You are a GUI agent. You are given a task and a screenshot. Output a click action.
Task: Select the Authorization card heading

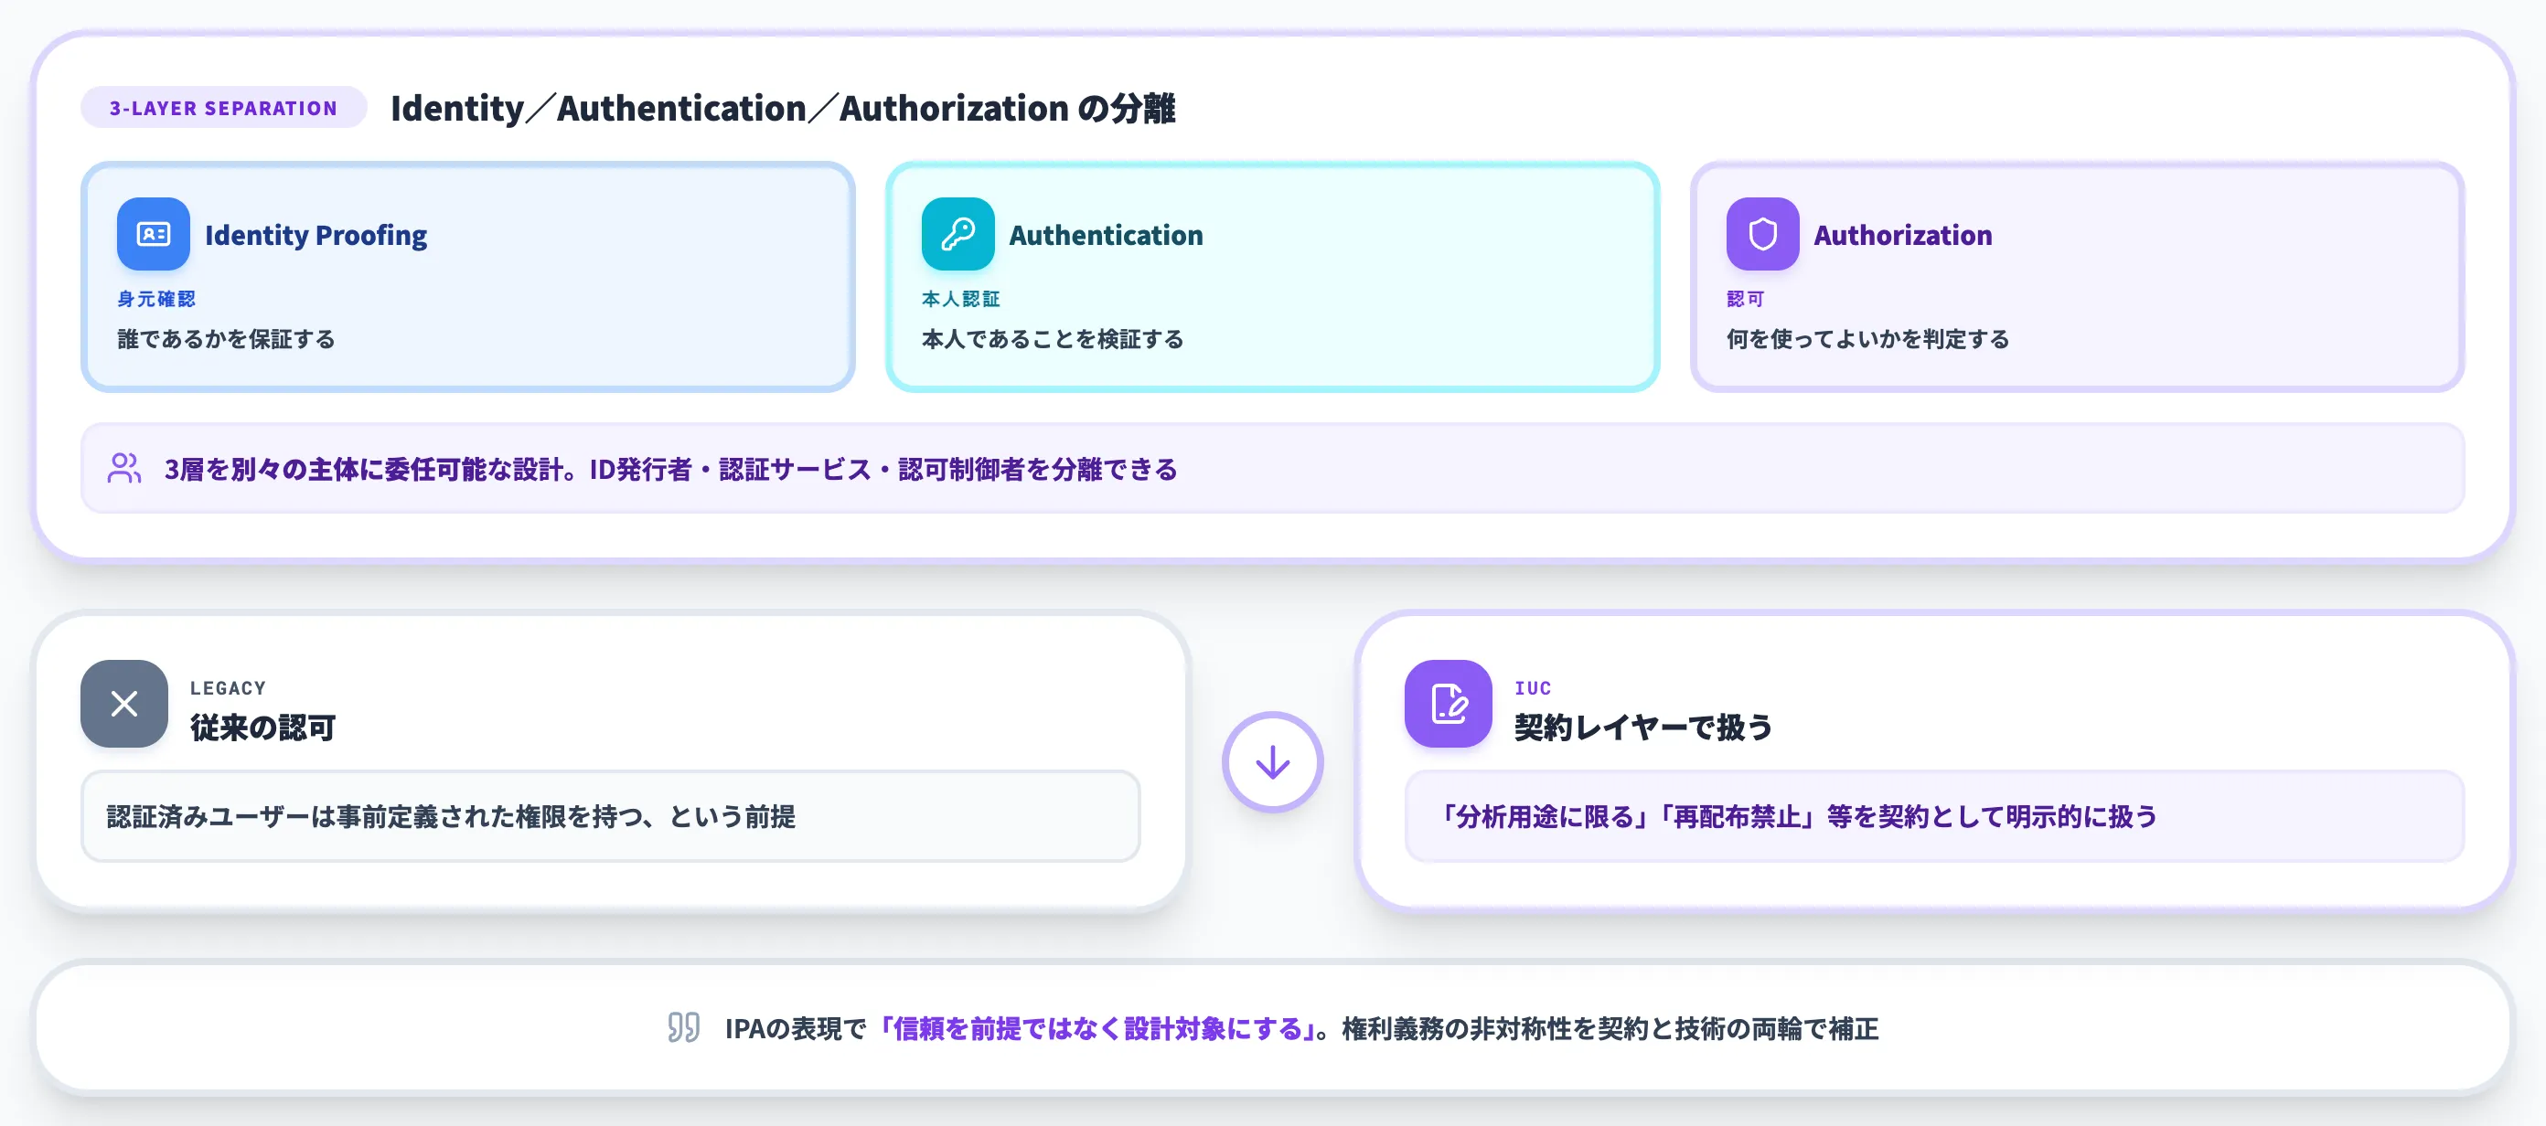point(1902,235)
